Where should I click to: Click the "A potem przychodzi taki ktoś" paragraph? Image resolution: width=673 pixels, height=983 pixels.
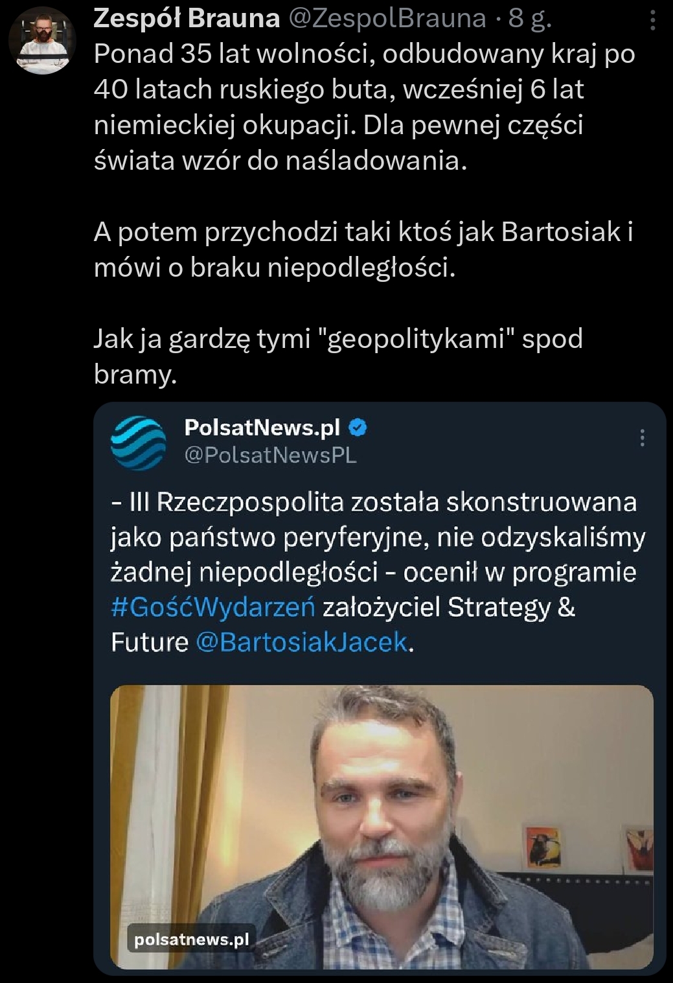(363, 249)
